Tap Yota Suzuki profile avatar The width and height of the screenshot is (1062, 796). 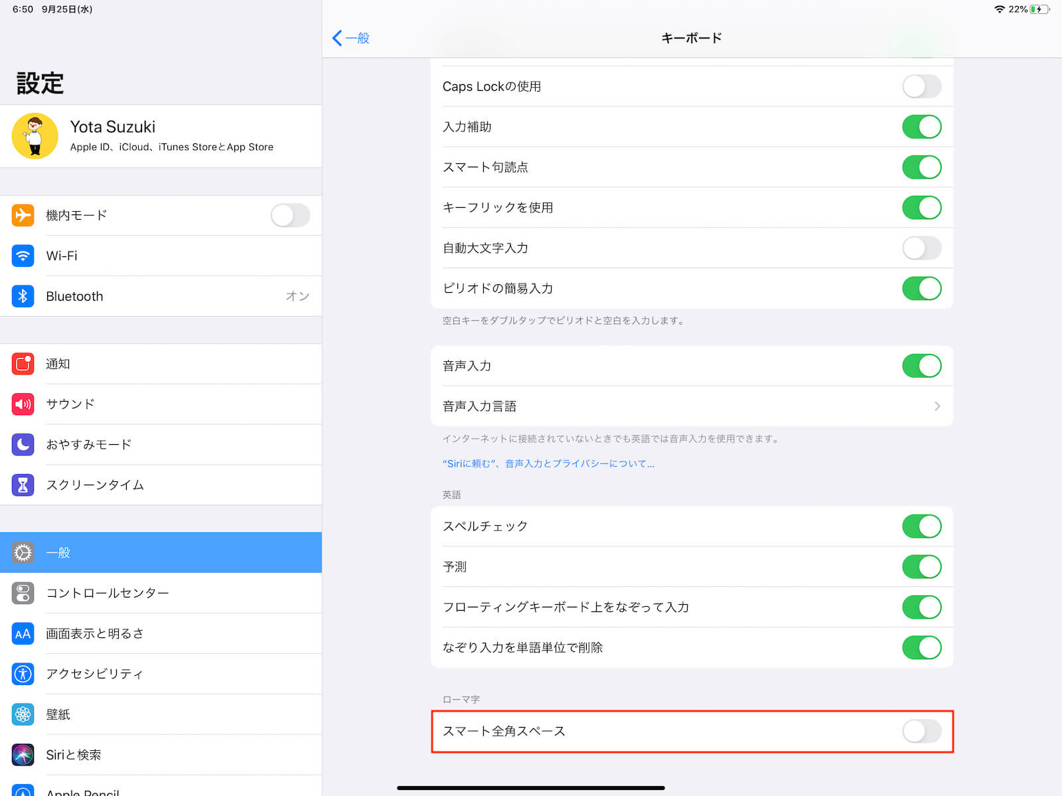35,136
